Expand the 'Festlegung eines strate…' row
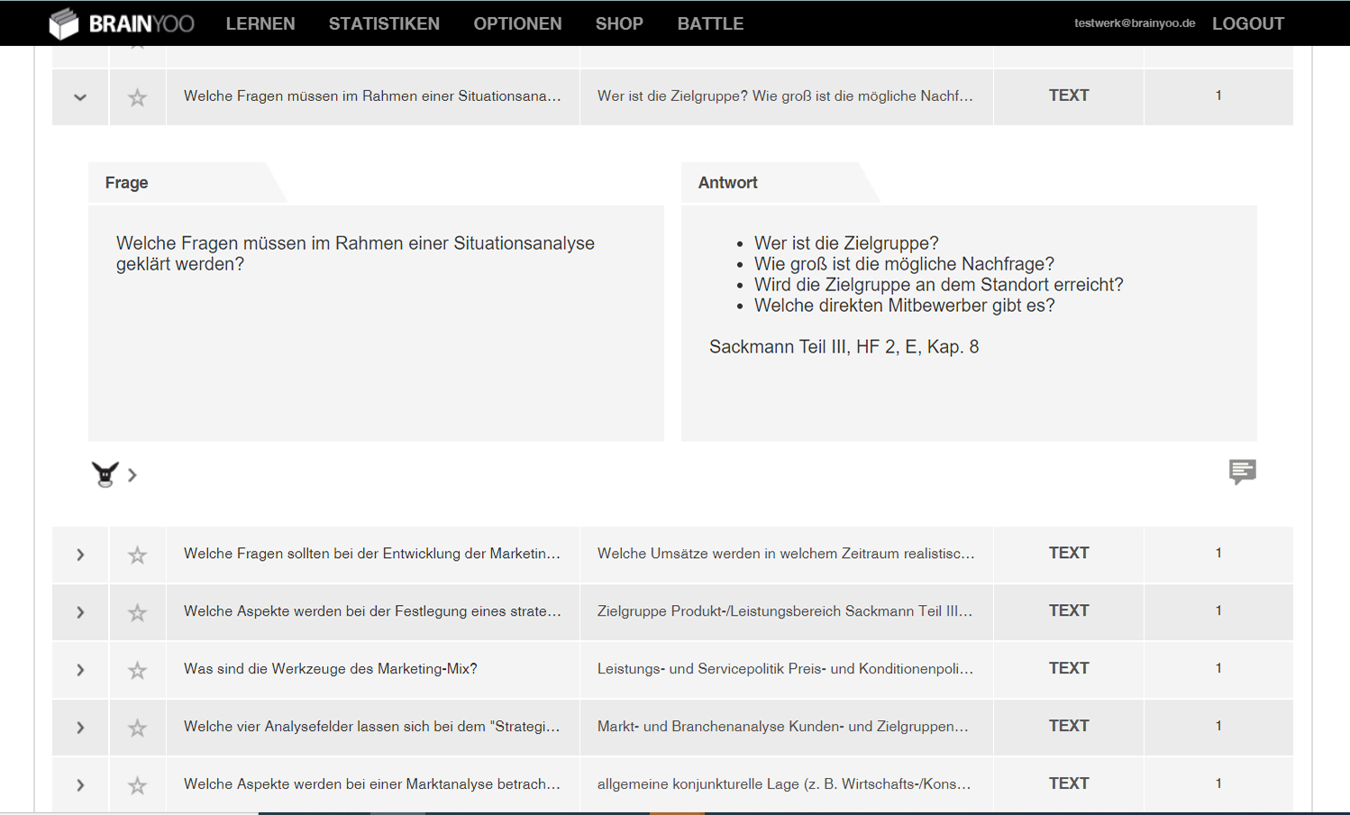The image size is (1350, 815). [80, 612]
